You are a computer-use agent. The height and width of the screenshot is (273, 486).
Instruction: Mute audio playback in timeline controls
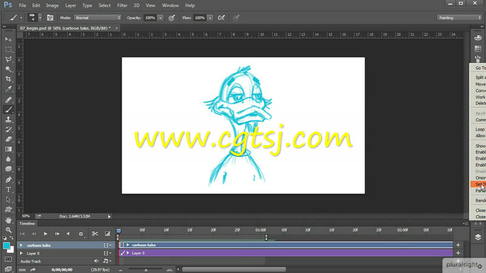pos(68,234)
